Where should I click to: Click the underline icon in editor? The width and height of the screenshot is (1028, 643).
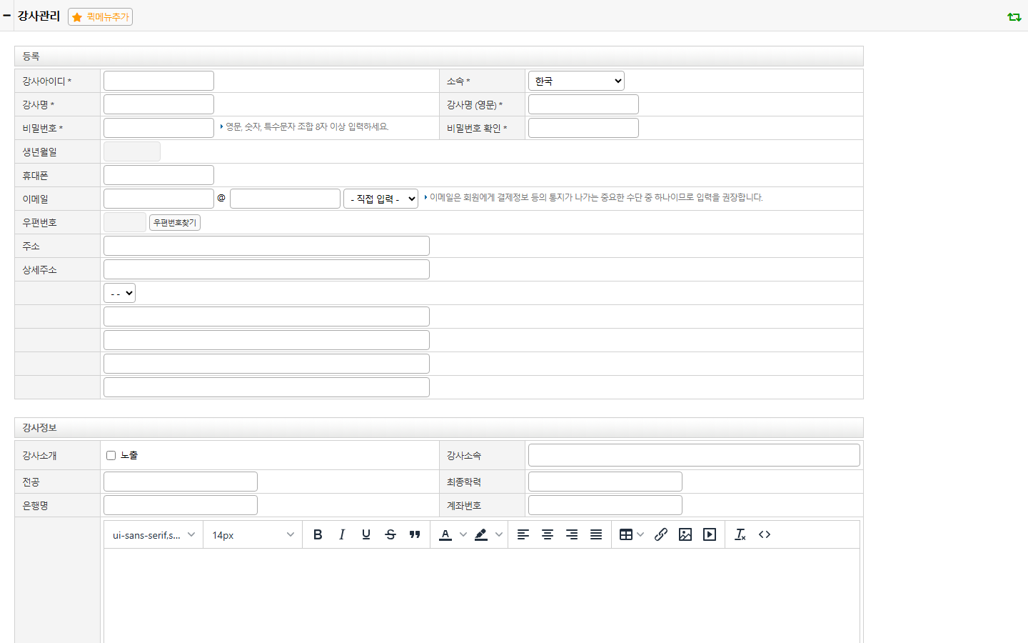tap(366, 534)
